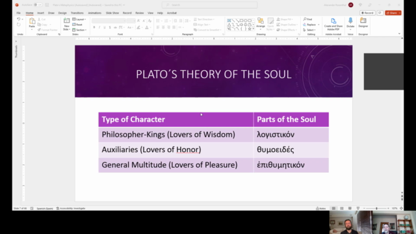
Task: Switch to the Review tab
Action: [x=140, y=13]
